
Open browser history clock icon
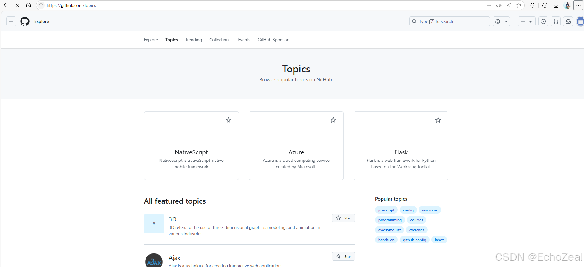[x=545, y=5]
